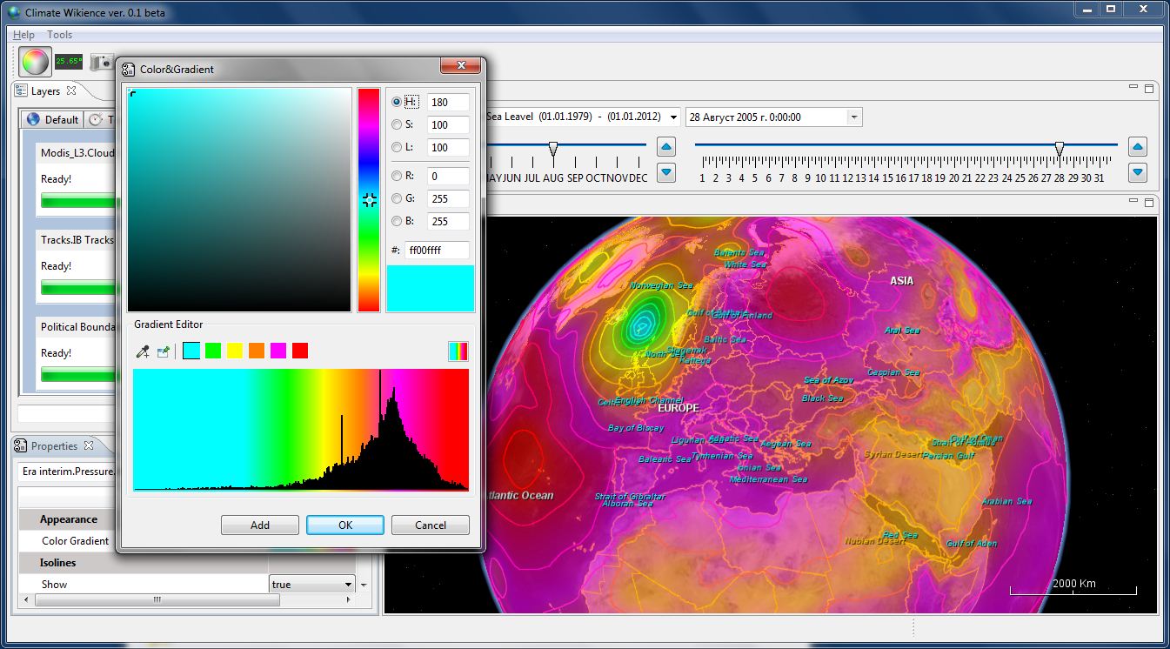Viewport: 1170px width, 649px height.
Task: Select the G green radio button
Action: click(397, 198)
